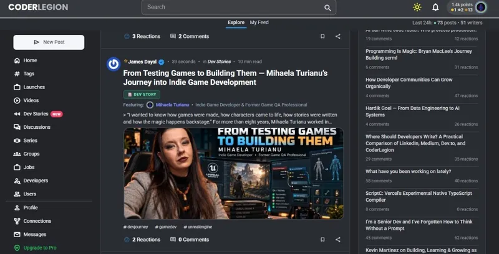
Task: Click the Discussions chat icon
Action: tap(17, 127)
